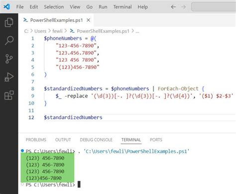Click blue command decoration dot in terminal

(22, 151)
